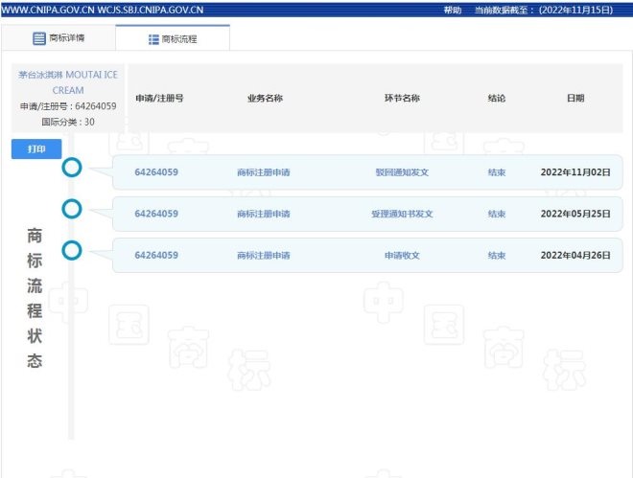Select the timeline circle for 驳回通知发文 row

[71, 169]
